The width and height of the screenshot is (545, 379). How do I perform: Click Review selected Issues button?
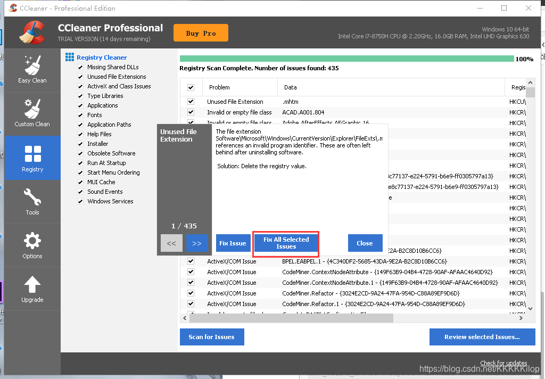tap(482, 337)
